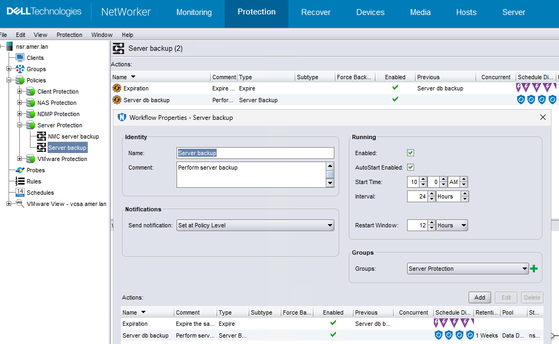The width and height of the screenshot is (559, 344).
Task: Collapse the Server Protection node
Action: (20, 125)
